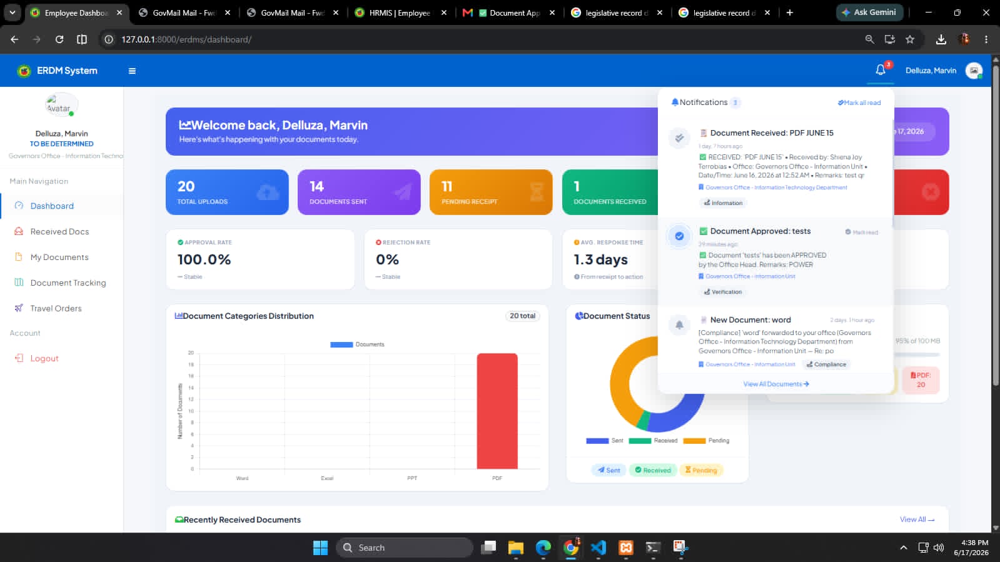Click Mark all read in notifications
This screenshot has height=562, width=1000.
859,103
